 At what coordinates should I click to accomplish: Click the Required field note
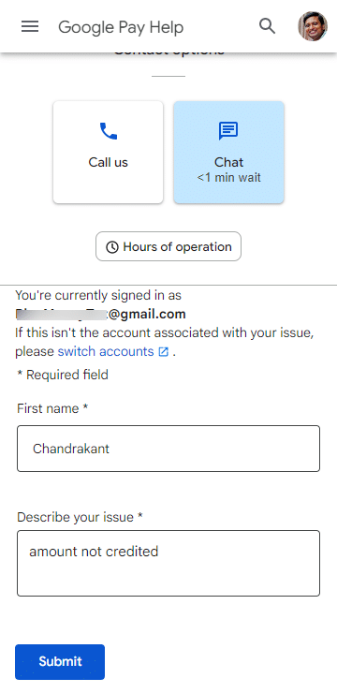tap(63, 376)
